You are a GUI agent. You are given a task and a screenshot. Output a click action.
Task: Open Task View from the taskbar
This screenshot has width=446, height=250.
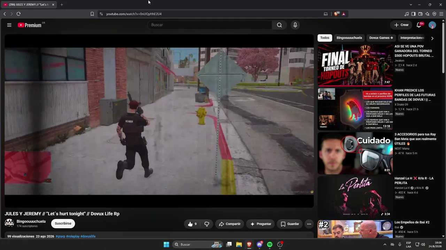coord(229,244)
